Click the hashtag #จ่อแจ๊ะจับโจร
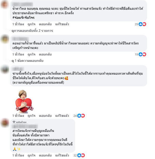Image resolution: width=155 pixels, height=159 pixels. tap(24, 18)
